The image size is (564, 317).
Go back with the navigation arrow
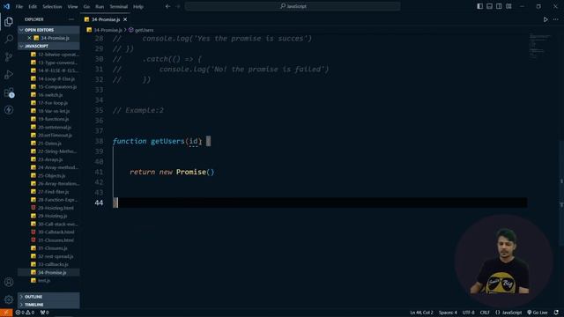coord(167,6)
